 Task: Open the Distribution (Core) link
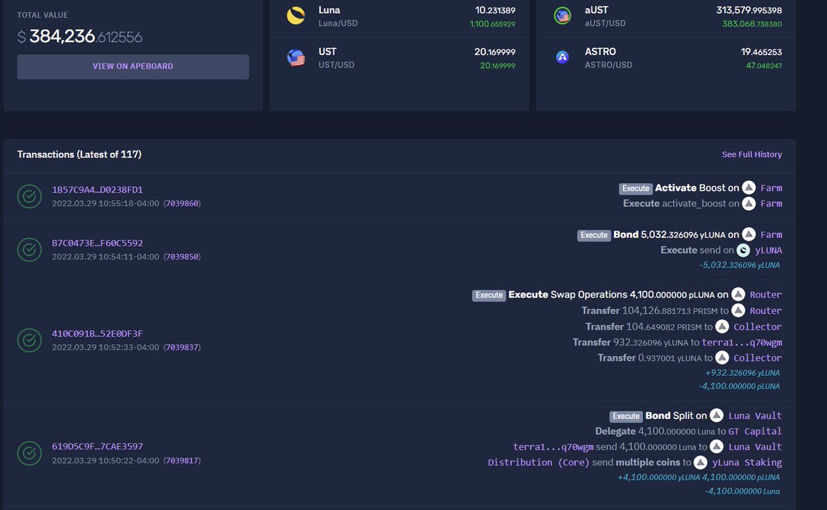pos(539,463)
